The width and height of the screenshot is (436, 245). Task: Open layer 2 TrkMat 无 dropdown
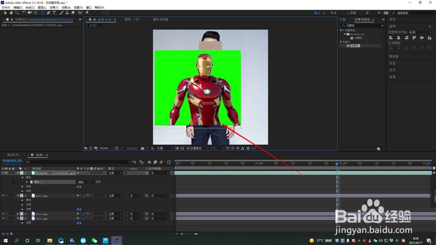click(x=136, y=196)
